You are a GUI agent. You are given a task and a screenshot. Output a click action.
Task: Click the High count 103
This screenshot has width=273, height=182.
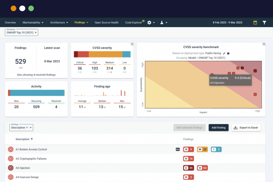coord(95,68)
